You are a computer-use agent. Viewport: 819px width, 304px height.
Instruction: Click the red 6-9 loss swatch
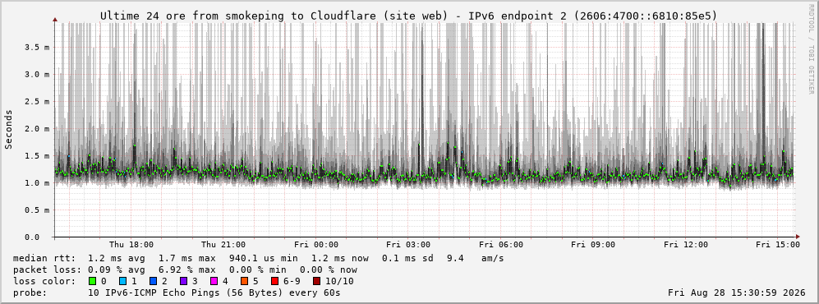(274, 282)
